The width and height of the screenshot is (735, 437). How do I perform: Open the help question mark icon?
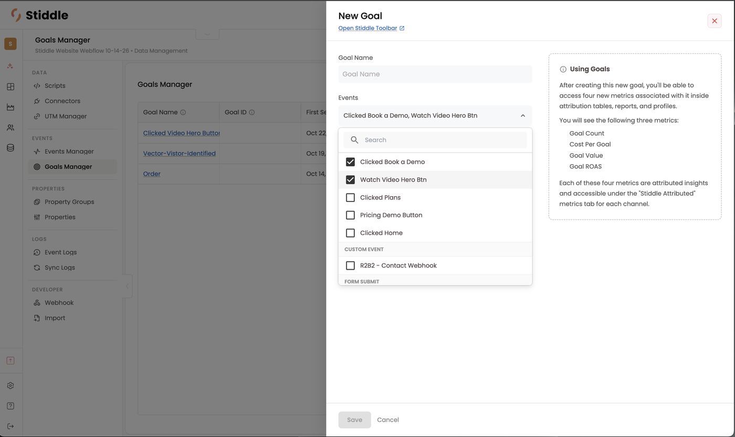10,406
